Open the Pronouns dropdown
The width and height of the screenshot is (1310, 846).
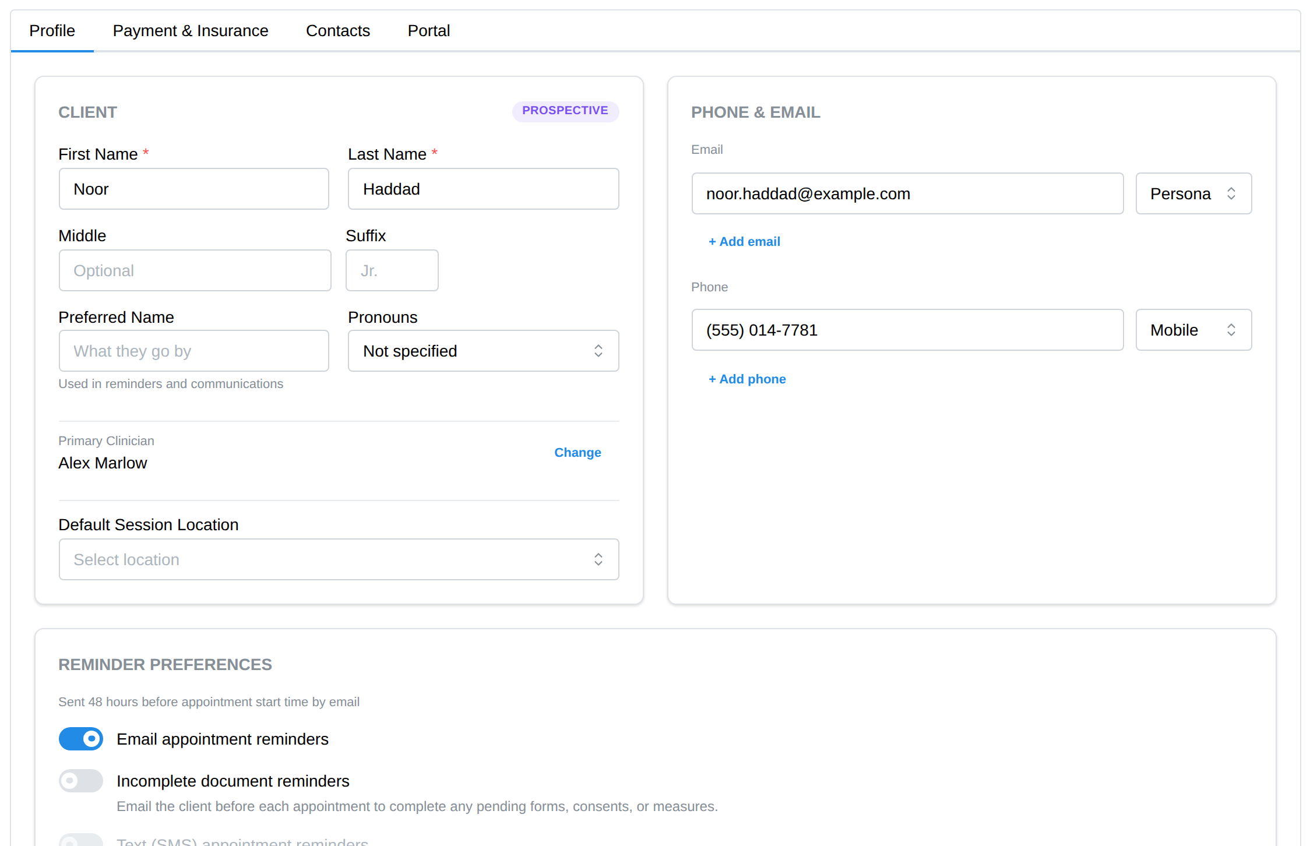coord(484,351)
